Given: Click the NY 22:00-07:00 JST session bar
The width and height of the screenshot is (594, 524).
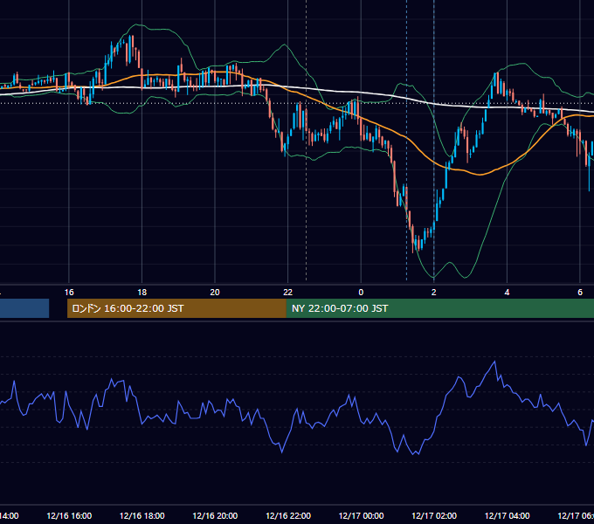Looking at the screenshot, I should (x=439, y=308).
